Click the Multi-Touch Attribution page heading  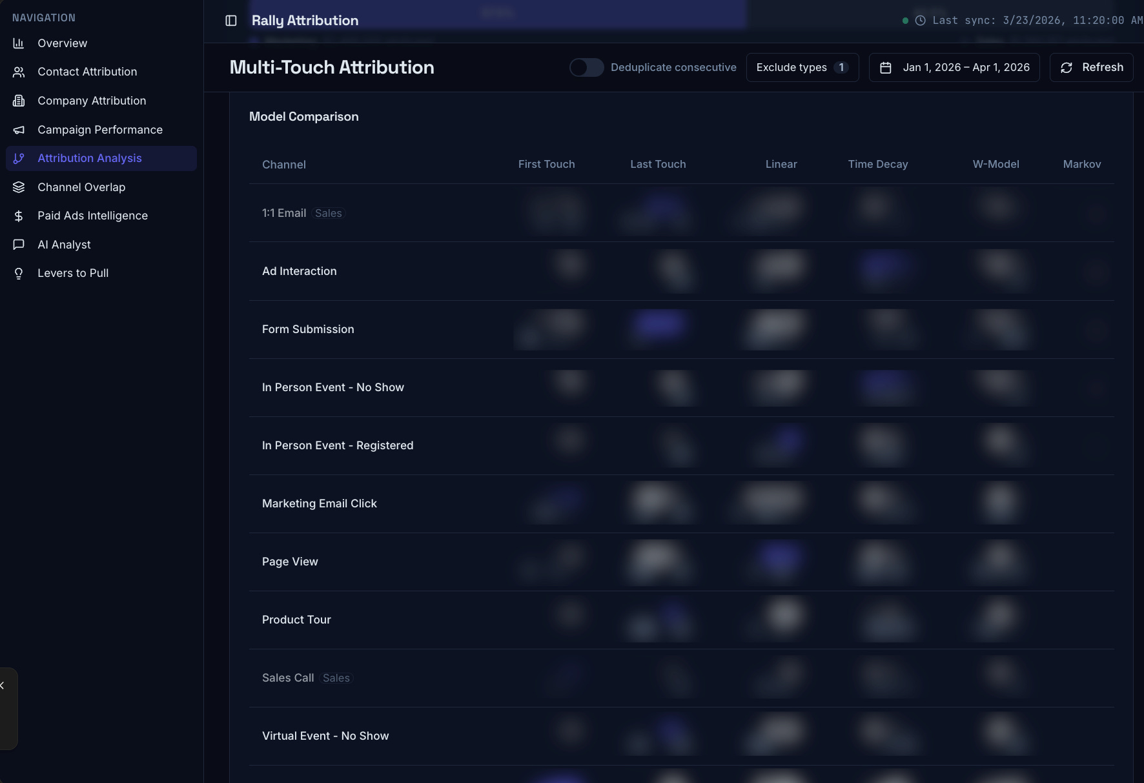(x=332, y=67)
